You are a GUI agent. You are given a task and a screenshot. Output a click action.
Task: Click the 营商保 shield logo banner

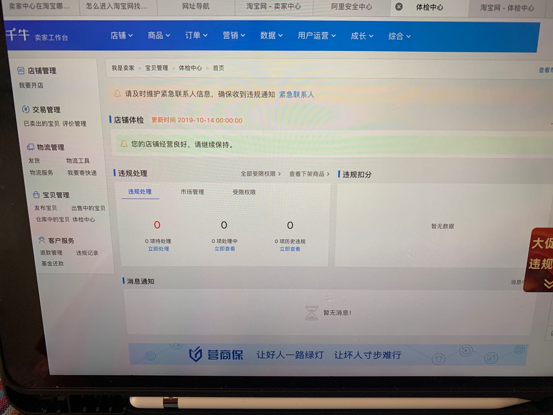point(195,354)
